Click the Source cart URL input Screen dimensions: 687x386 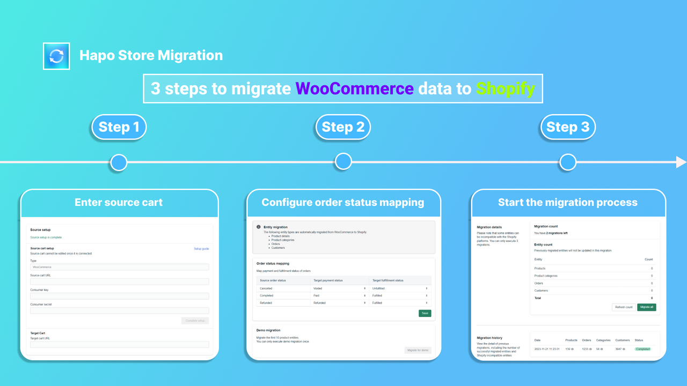coord(120,281)
